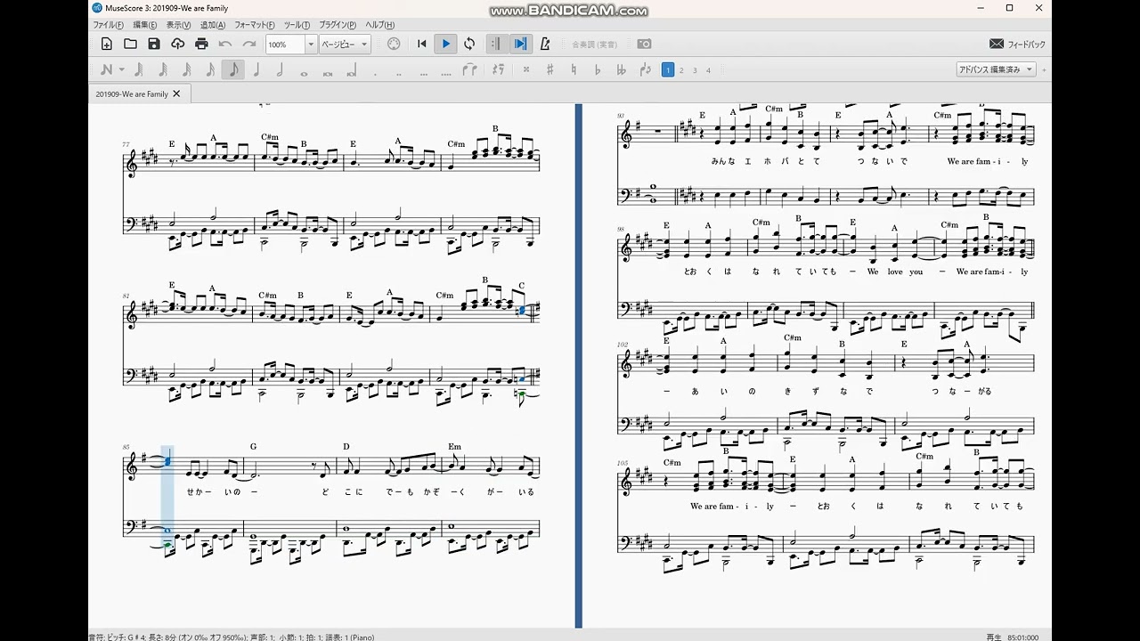The width and height of the screenshot is (1140, 641).
Task: Upload score to cloud
Action: [x=177, y=44]
